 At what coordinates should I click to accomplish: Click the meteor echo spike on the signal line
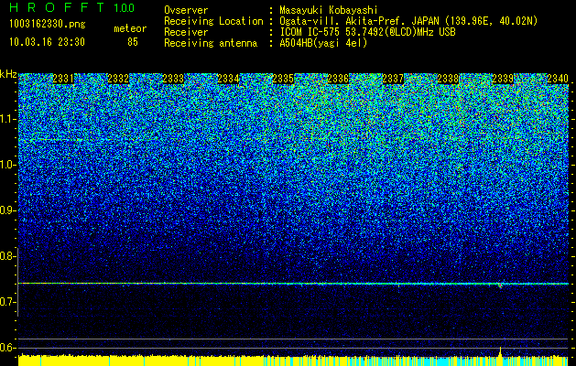click(x=500, y=285)
